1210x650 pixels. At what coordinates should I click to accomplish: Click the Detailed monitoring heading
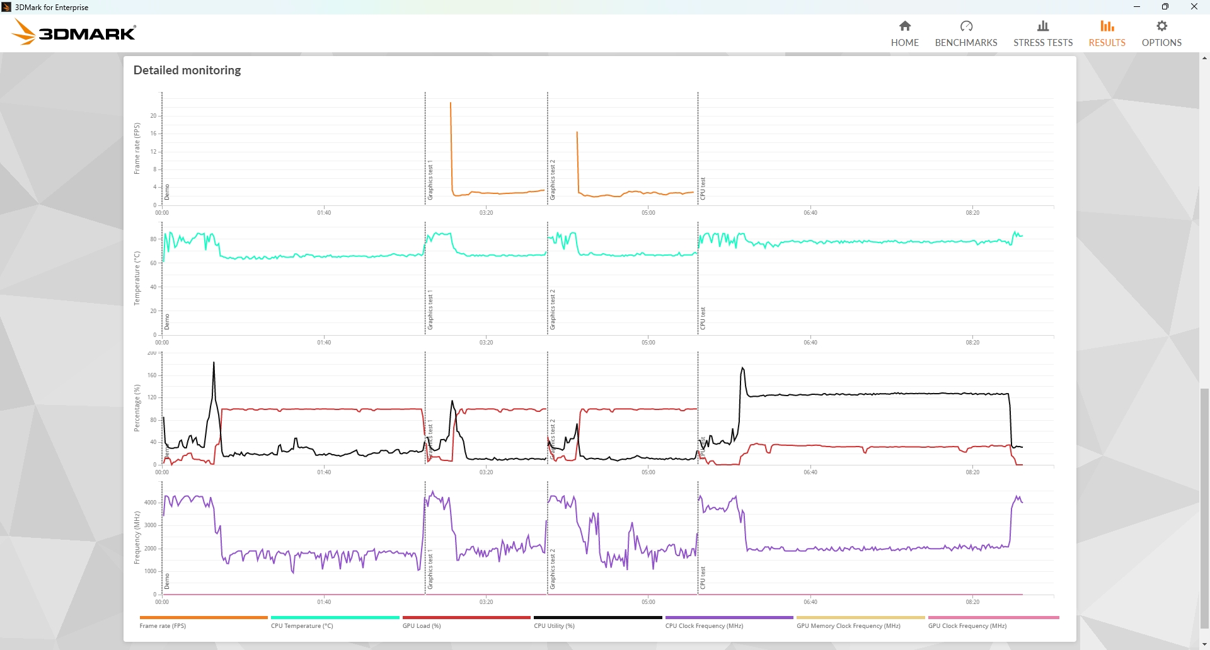click(x=187, y=70)
